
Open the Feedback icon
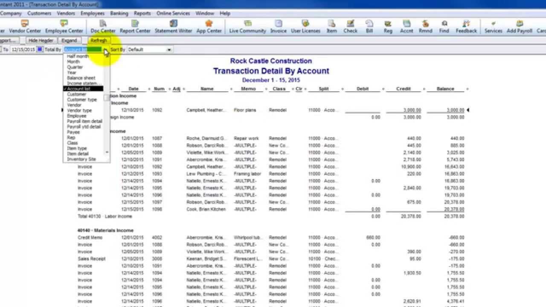pyautogui.click(x=466, y=26)
